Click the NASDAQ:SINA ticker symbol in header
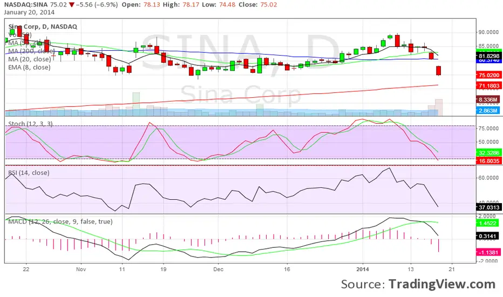 tap(26, 5)
